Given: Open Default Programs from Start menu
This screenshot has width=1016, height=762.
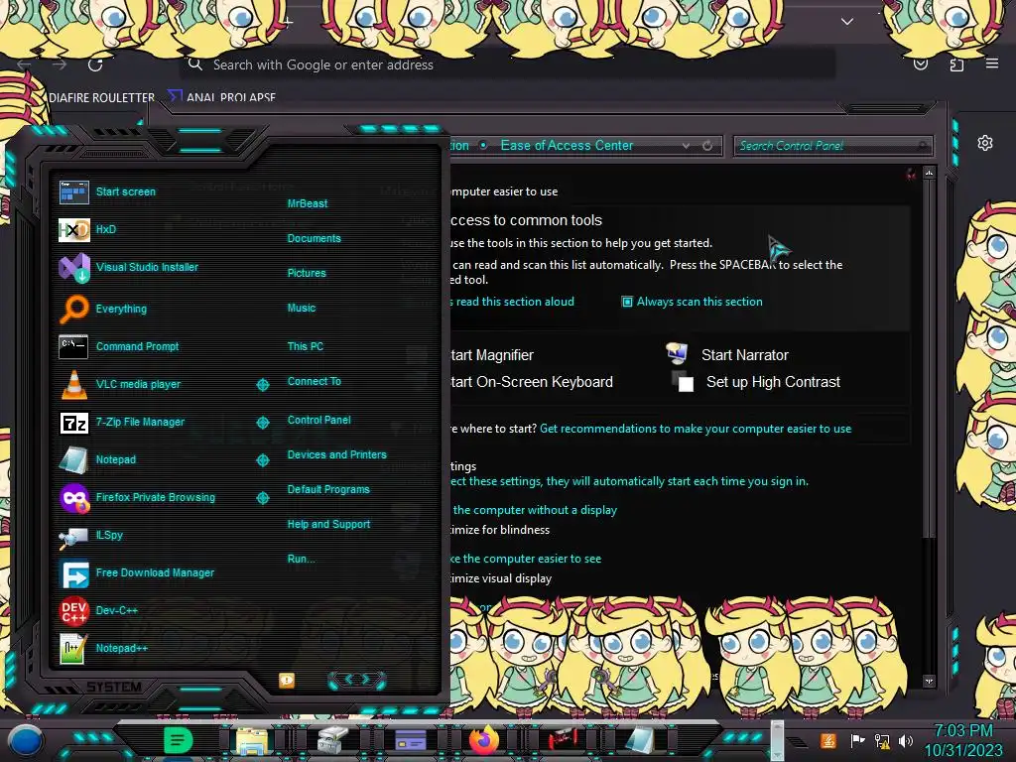Looking at the screenshot, I should 327,490.
